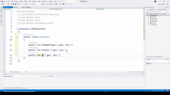The width and height of the screenshot is (170, 95).
Task: Open the editor zoom percentage dropdown
Action: pos(6,72)
